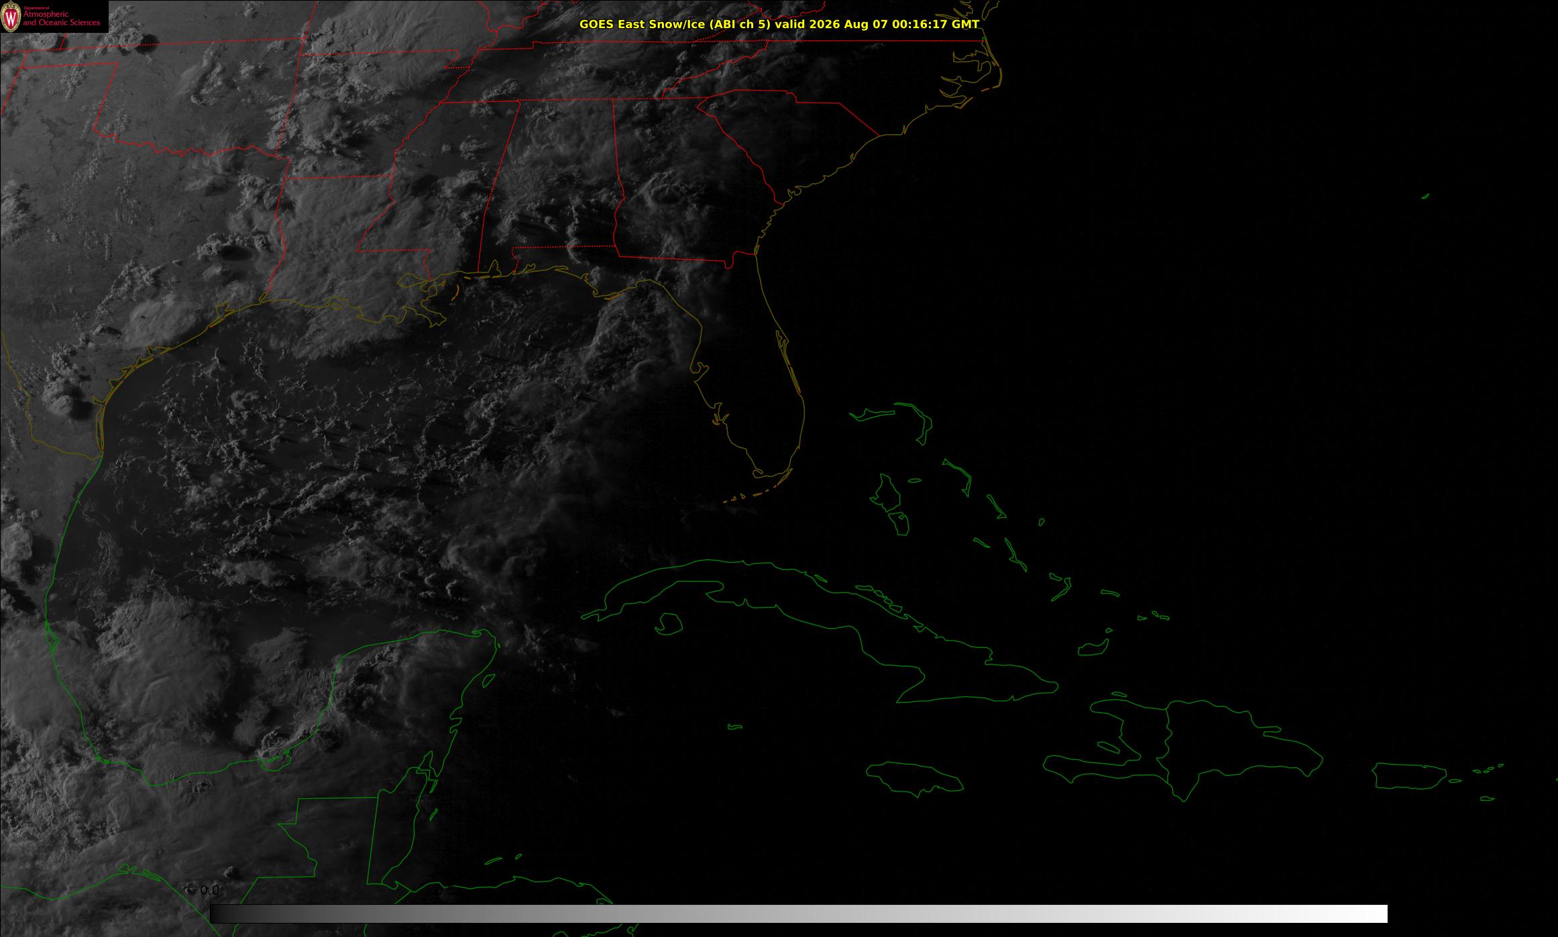Select the 0.0 colorbar tick label
Viewport: 1558px width, 937px height.
click(x=209, y=891)
